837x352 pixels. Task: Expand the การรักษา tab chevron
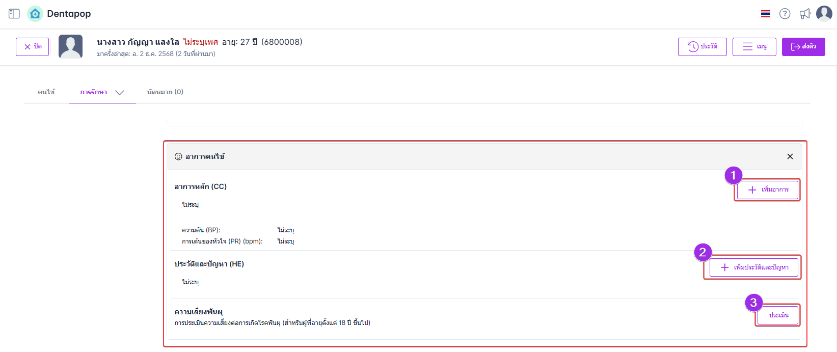click(120, 92)
